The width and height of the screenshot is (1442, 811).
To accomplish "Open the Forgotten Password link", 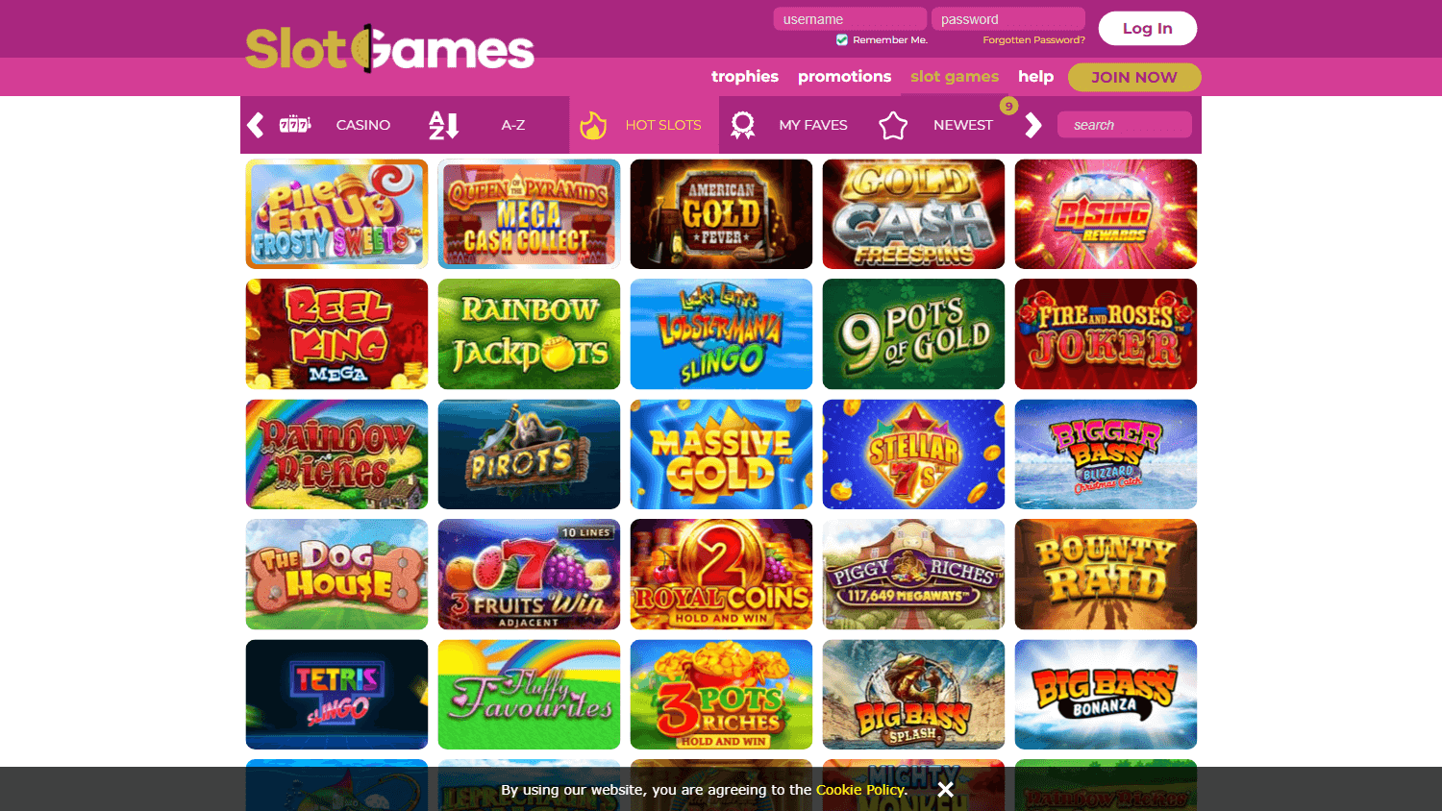I will tap(1033, 39).
